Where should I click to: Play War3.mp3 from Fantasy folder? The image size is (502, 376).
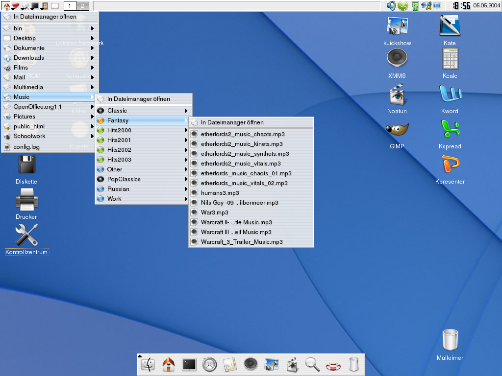tap(251, 212)
